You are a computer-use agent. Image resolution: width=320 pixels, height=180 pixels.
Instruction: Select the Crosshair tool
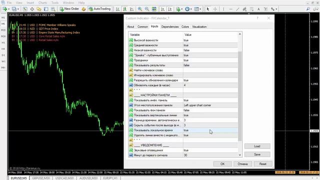(x=215, y=9)
